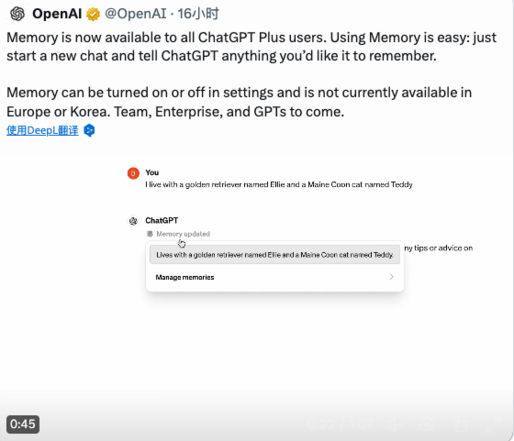
Task: Click the small Memory updated note icon
Action: [150, 234]
